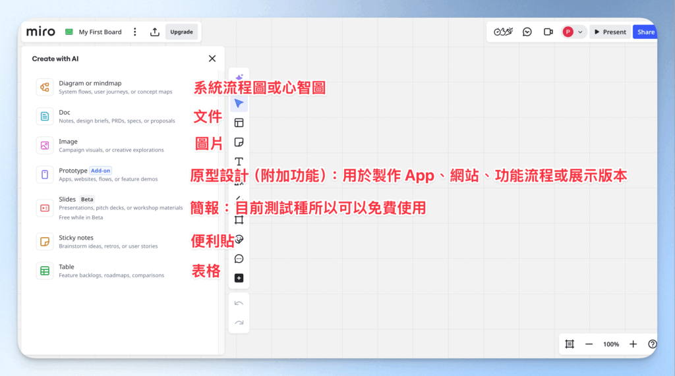Click the Add-on badge
Viewport: 675px width, 376px height.
[x=100, y=171]
